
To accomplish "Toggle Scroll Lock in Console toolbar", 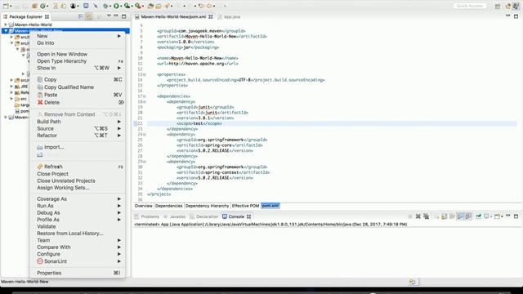I will tap(444, 216).
